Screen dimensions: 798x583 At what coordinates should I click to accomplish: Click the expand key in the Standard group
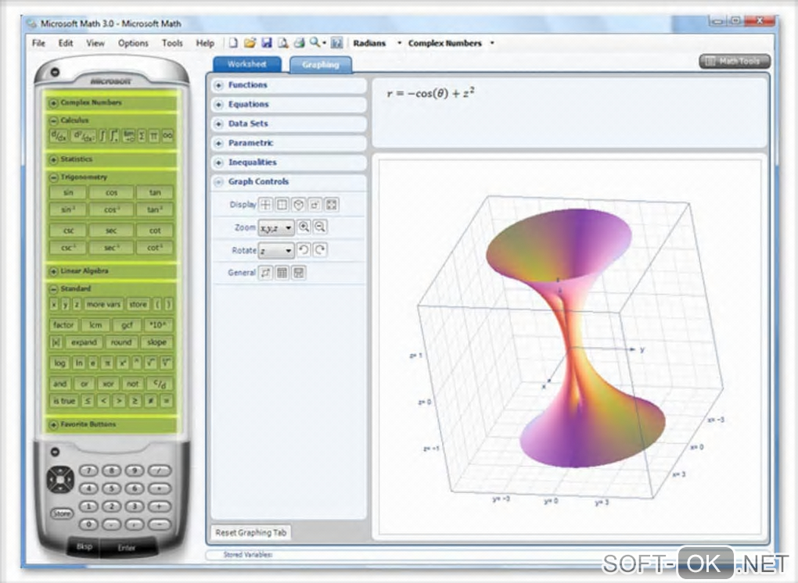pos(84,342)
